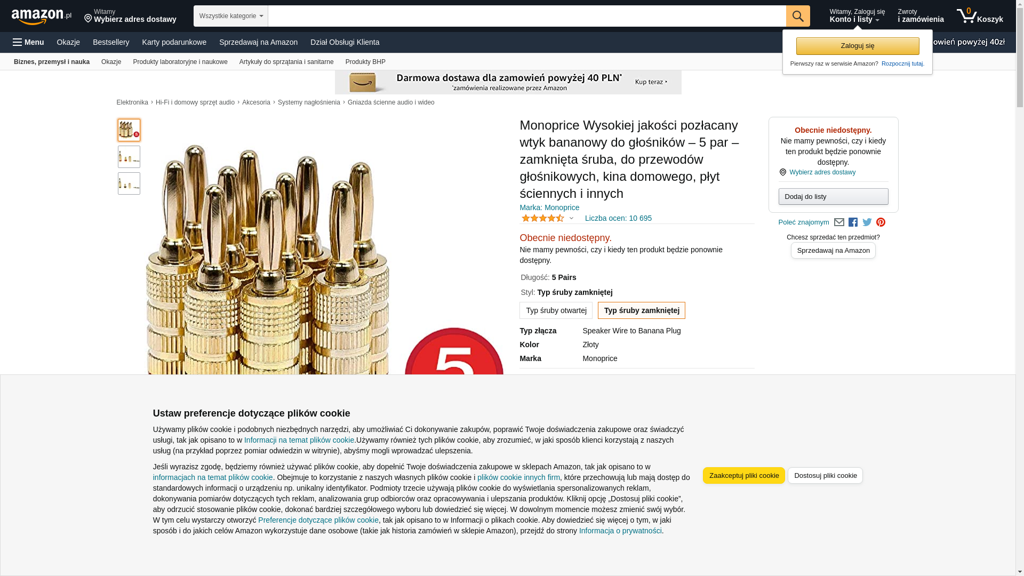Screen dimensions: 1024x576
Task: Share product via email icon
Action: [839, 222]
